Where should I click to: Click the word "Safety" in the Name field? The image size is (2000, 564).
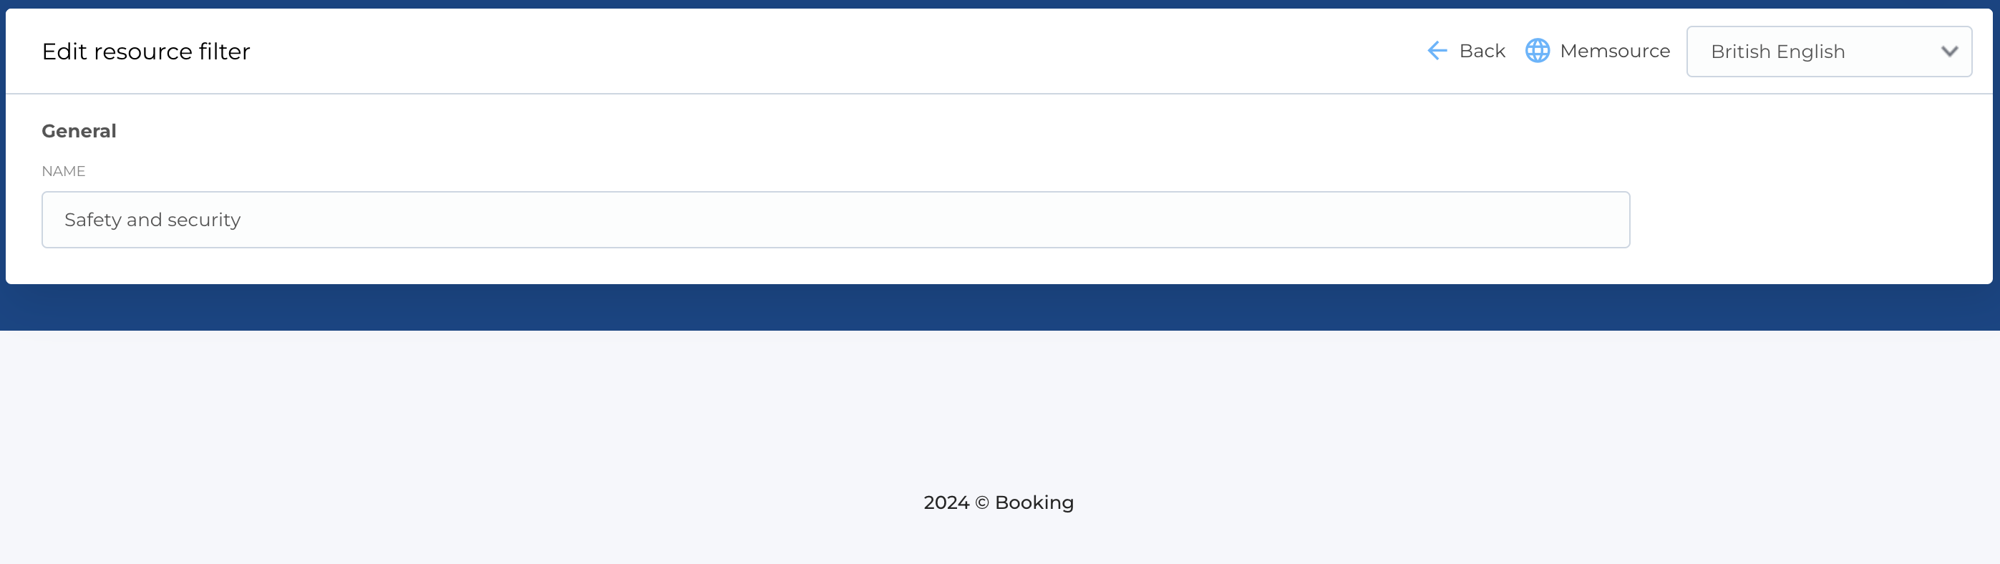click(92, 220)
